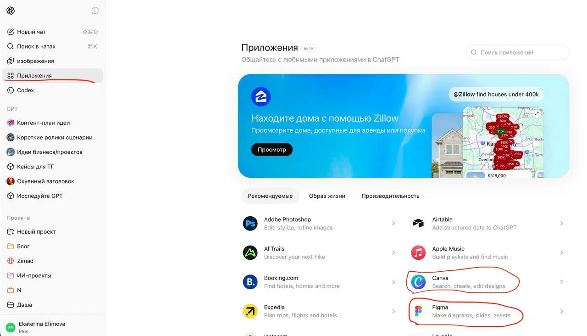Click the Zimad globe icon
Screen dimensions: 587x336
11,261
